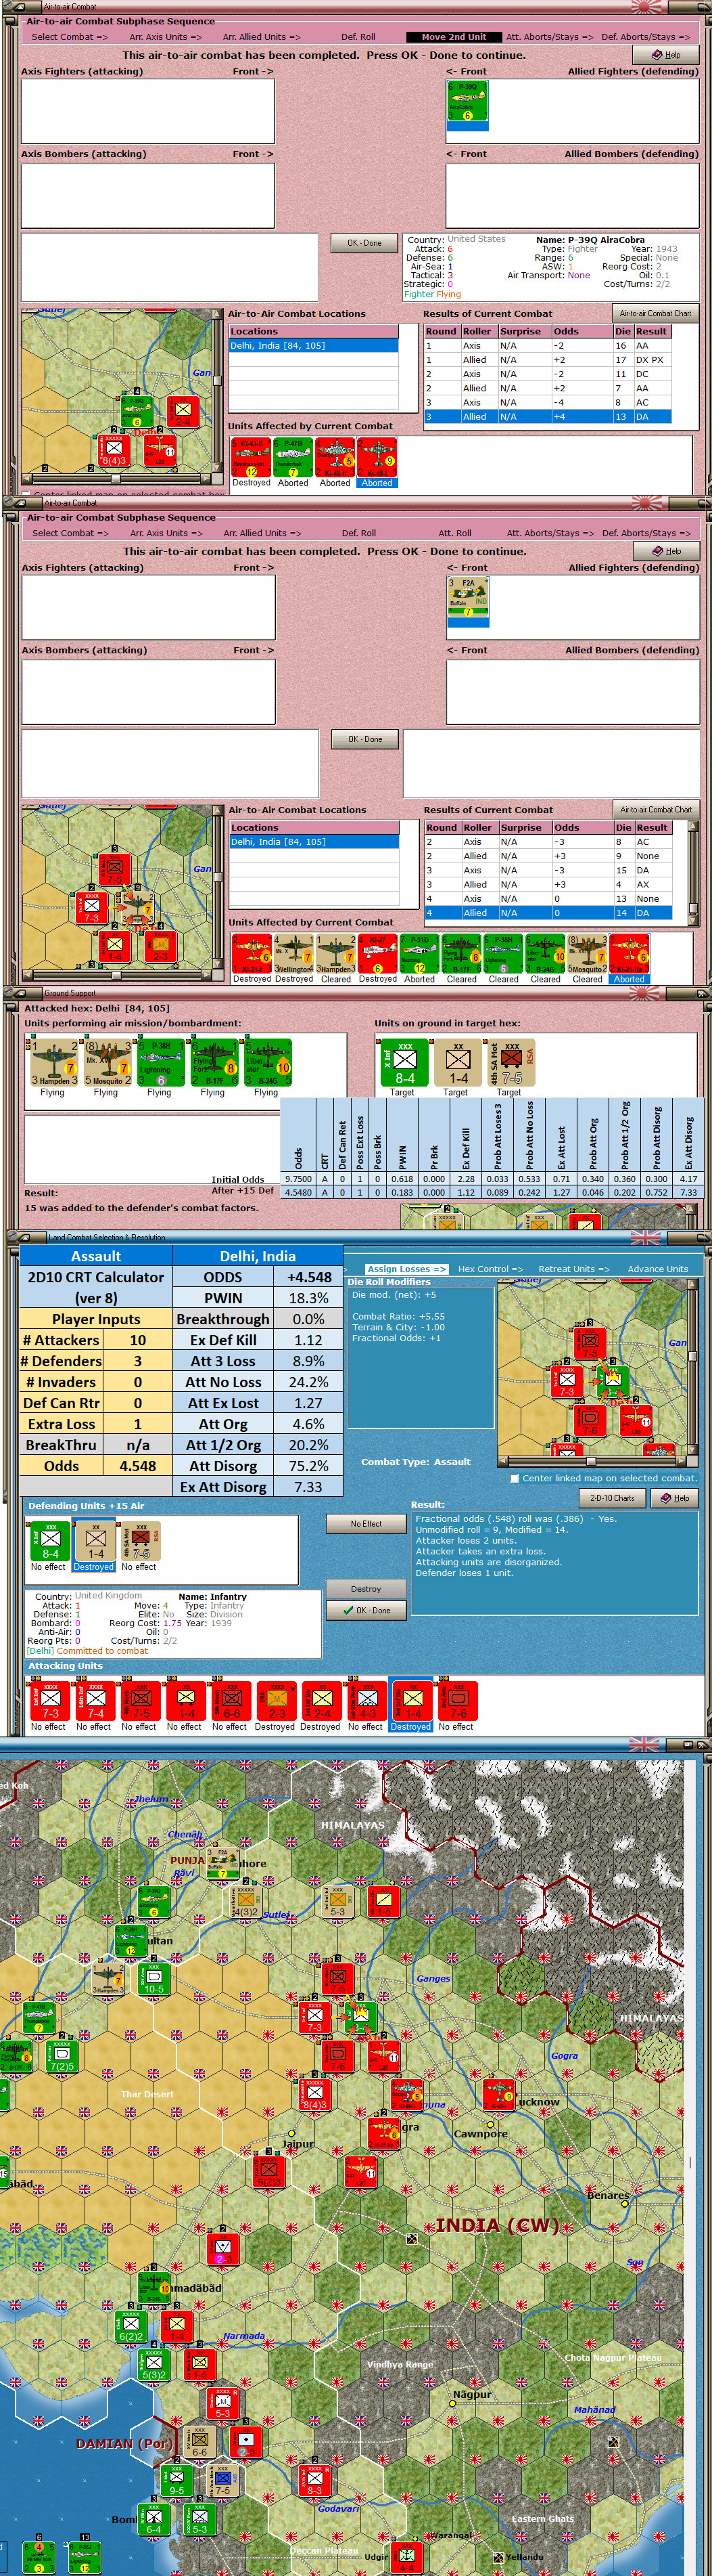Click the destroyed Wellington bomber counter

[x=293, y=954]
